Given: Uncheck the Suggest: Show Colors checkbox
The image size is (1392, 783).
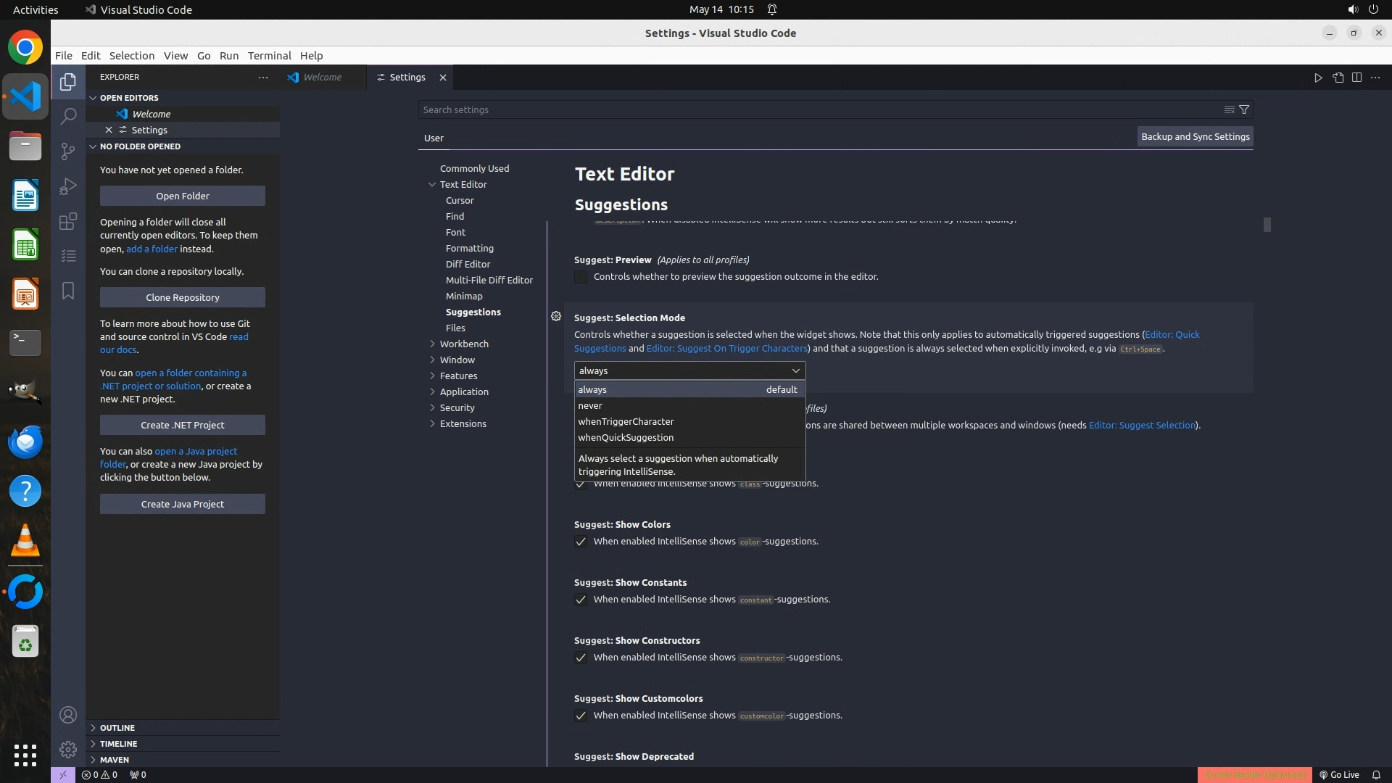Looking at the screenshot, I should 581,542.
